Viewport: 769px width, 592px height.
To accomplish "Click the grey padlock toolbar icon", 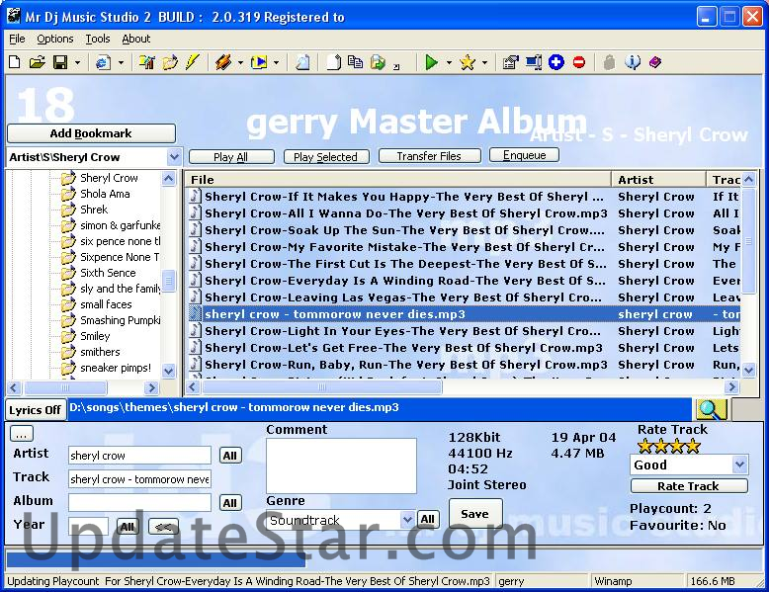I will coord(609,62).
